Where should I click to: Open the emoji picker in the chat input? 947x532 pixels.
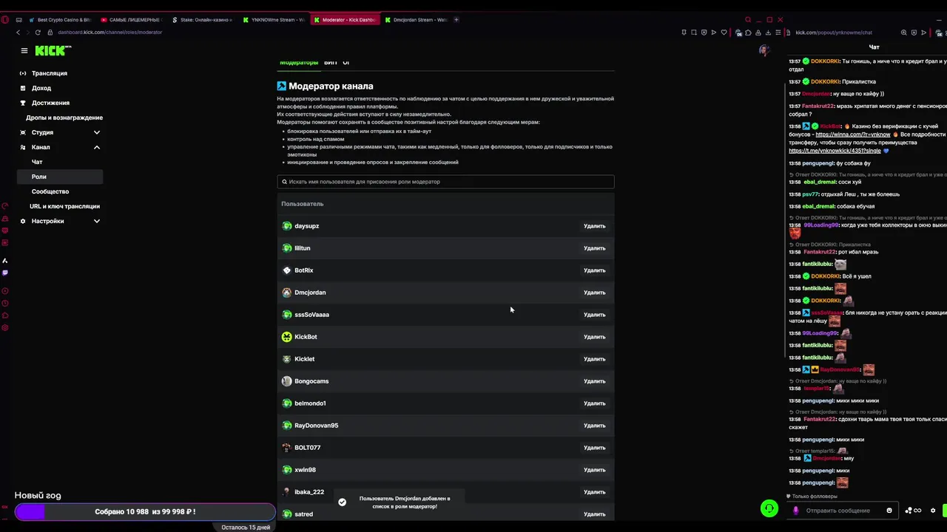[889, 511]
